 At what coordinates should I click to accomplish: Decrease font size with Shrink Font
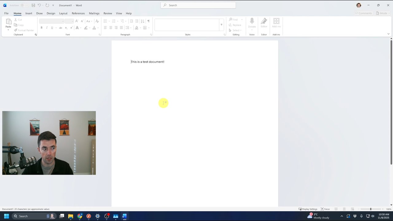pyautogui.click(x=82, y=21)
